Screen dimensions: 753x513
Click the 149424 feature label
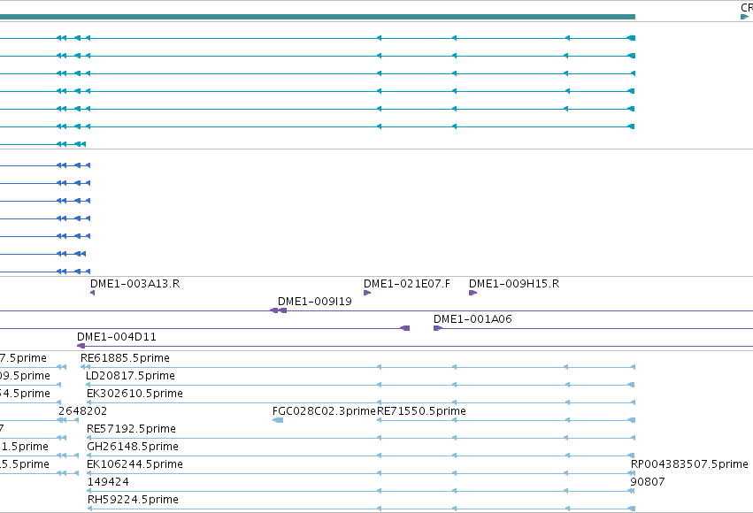(x=108, y=482)
